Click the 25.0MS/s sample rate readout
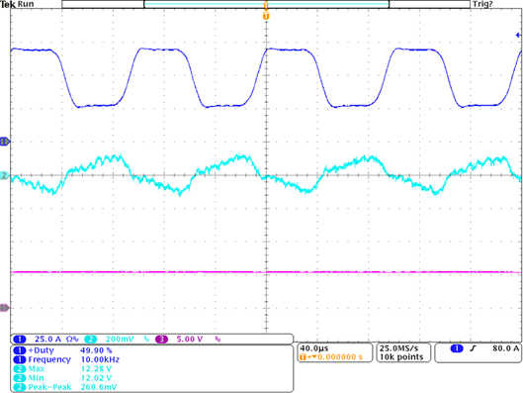Image resolution: width=523 pixels, height=393 pixels. (x=398, y=348)
